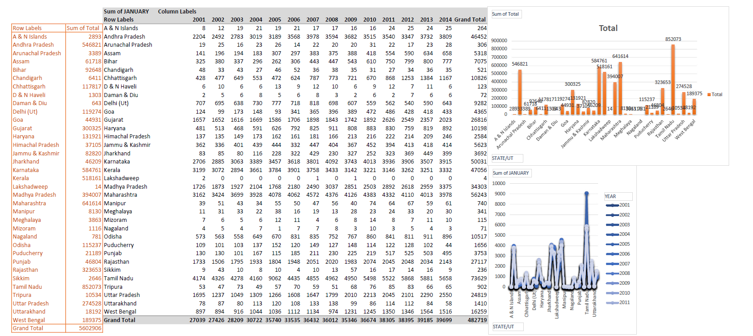753x336 pixels.
Task: Select the black 'West Bengal' row label in January pivot
Action: pos(120,311)
